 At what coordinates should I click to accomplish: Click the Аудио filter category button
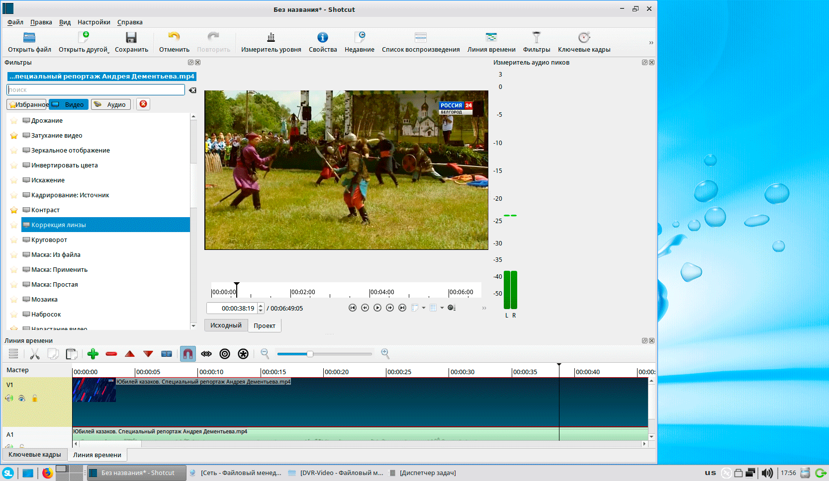tap(111, 104)
